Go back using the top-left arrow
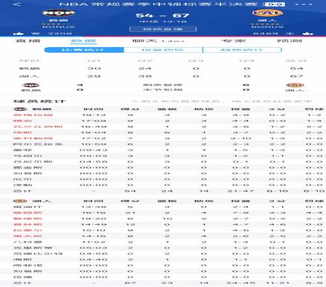Viewport: 326px width, 287px height. tap(17, 4)
